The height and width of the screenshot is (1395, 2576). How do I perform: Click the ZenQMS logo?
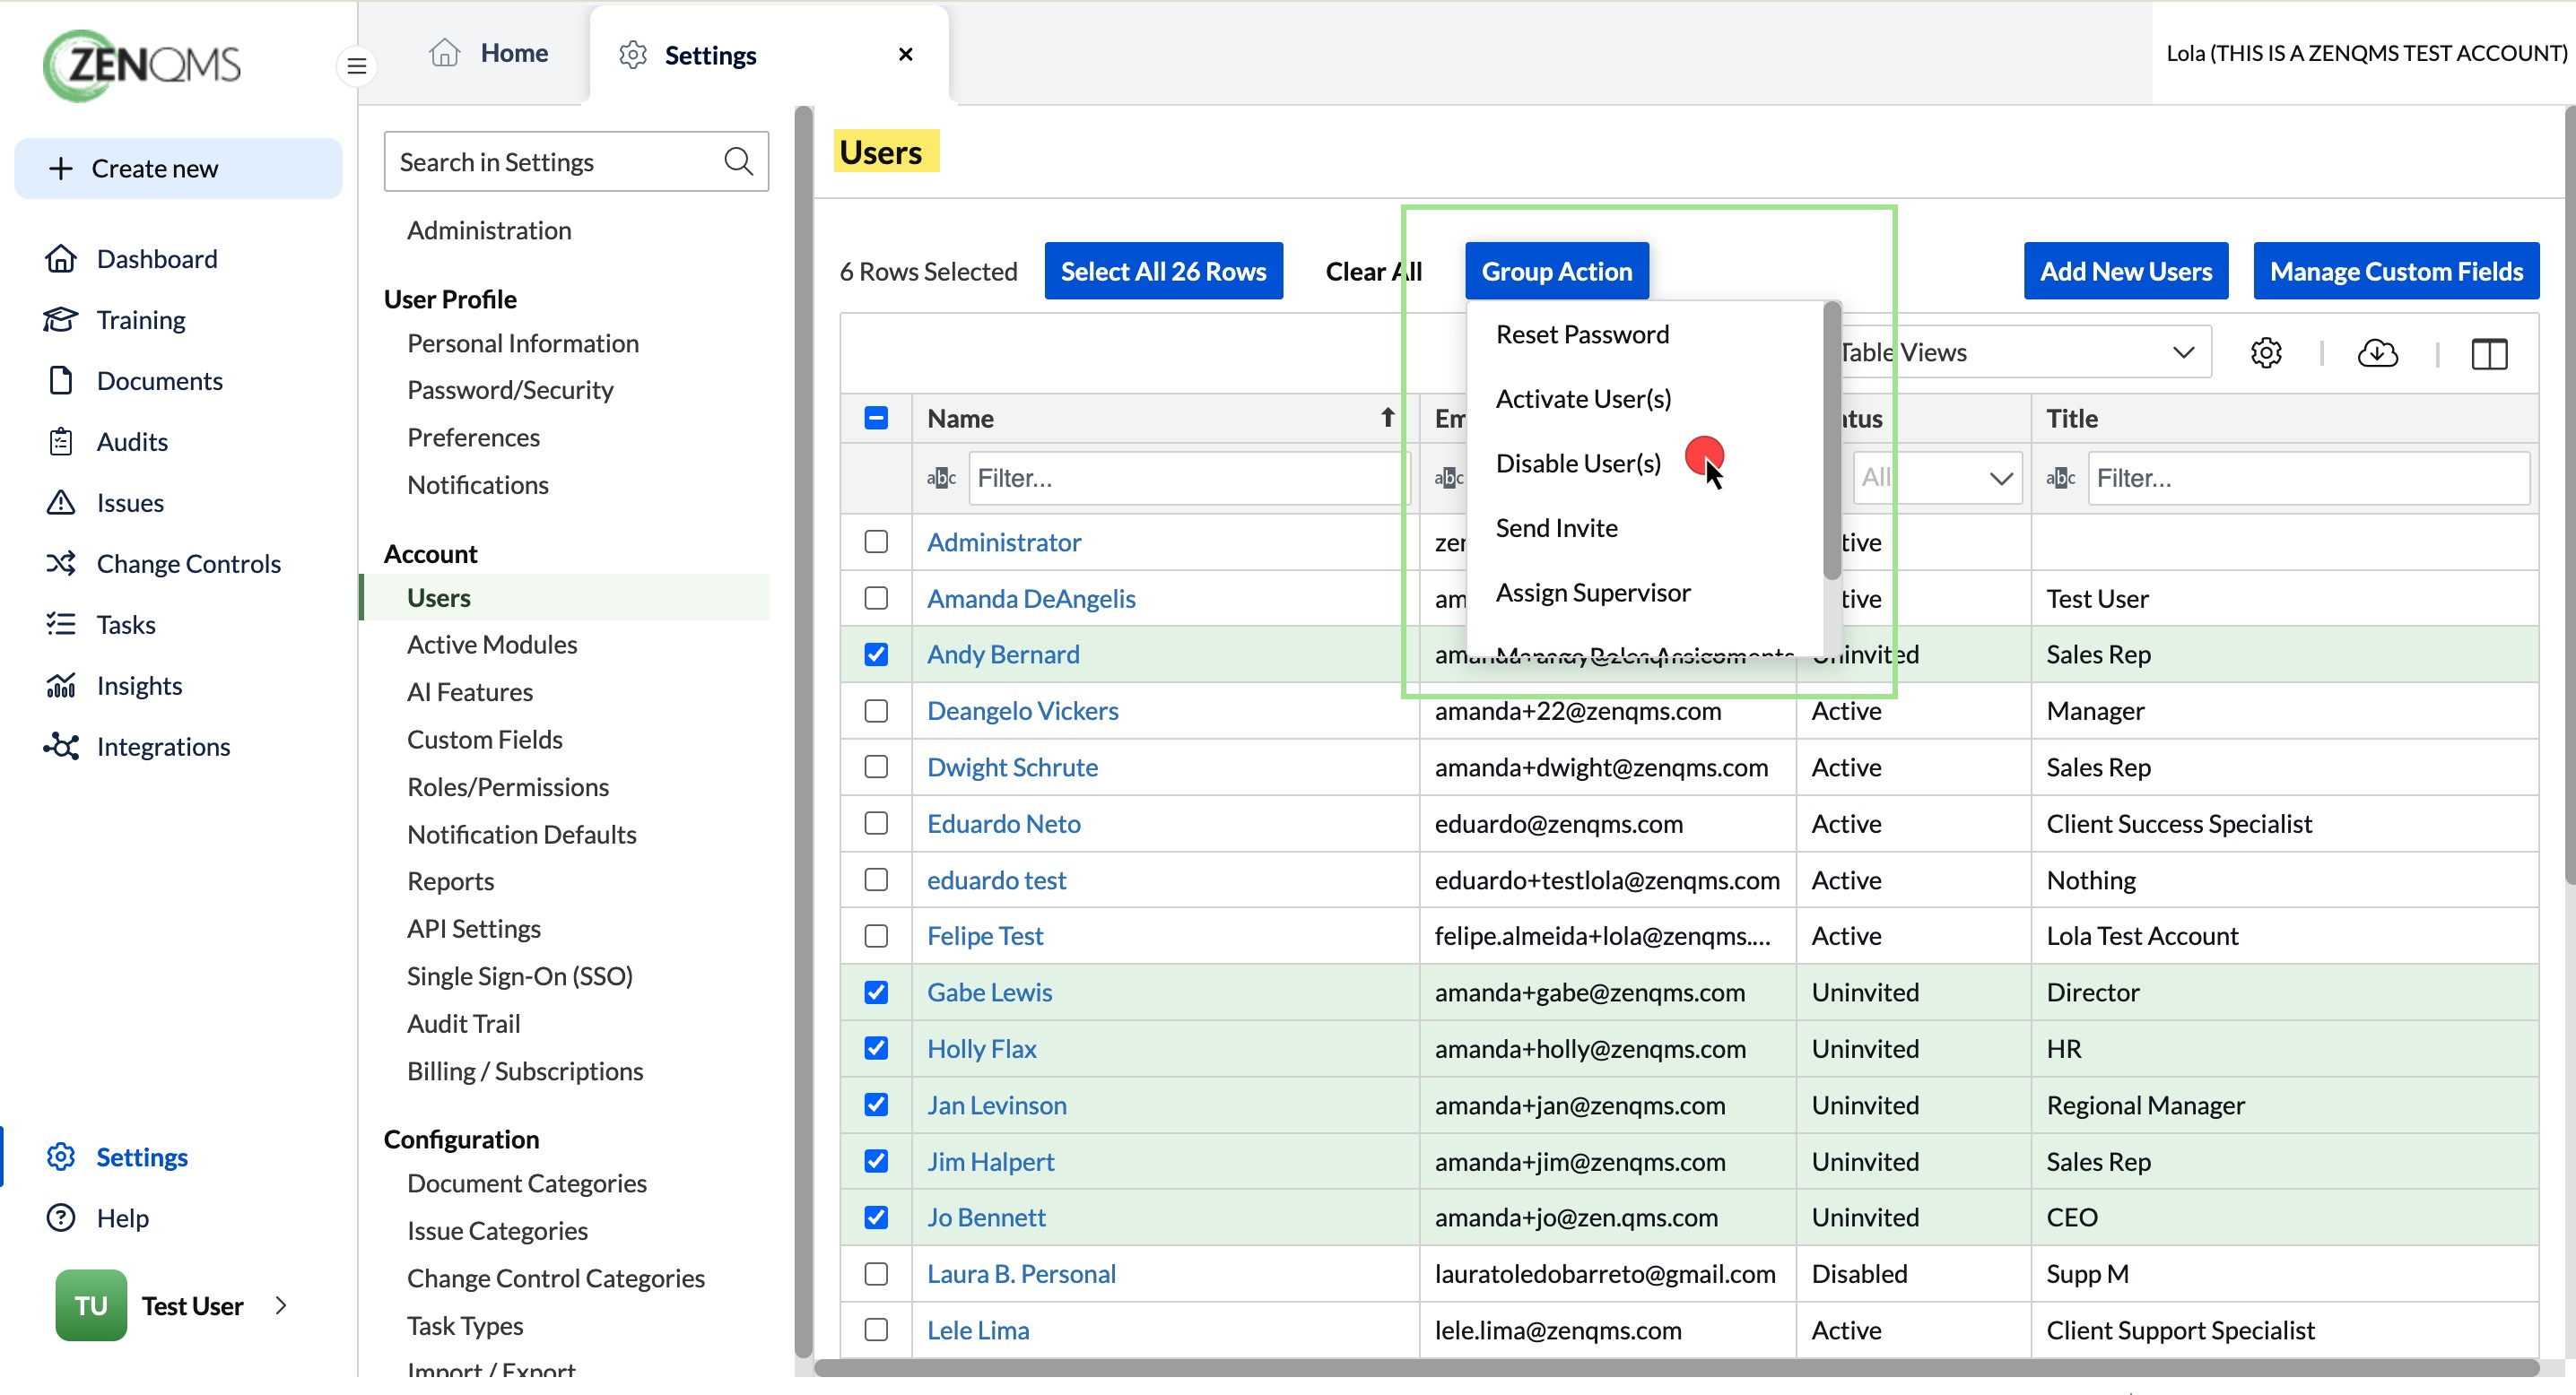142,65
